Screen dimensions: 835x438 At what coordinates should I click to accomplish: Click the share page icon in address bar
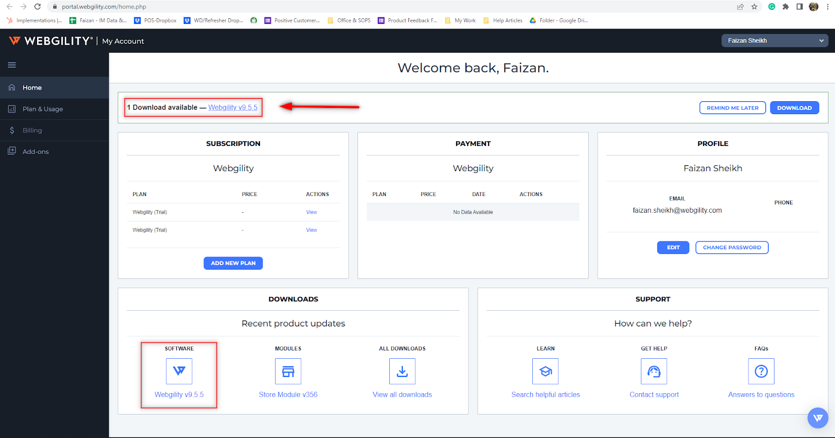click(740, 7)
